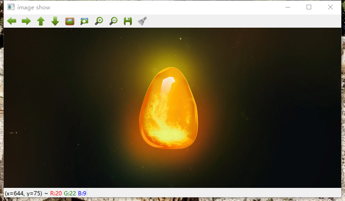This screenshot has height=201, width=345.
Task: Pan image up with the up arrow
Action: coord(41,21)
